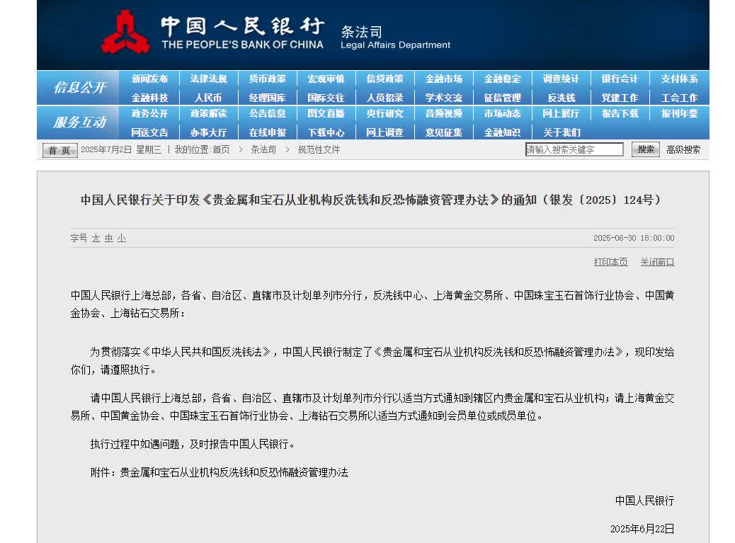The width and height of the screenshot is (735, 543).
Task: Click the 附件 attachment line text
Action: click(x=220, y=472)
